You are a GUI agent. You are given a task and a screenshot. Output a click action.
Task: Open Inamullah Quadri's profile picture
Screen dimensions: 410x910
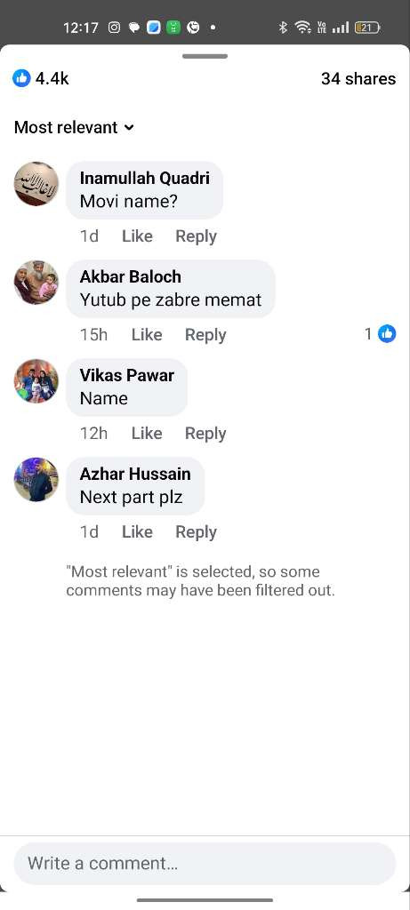point(36,184)
